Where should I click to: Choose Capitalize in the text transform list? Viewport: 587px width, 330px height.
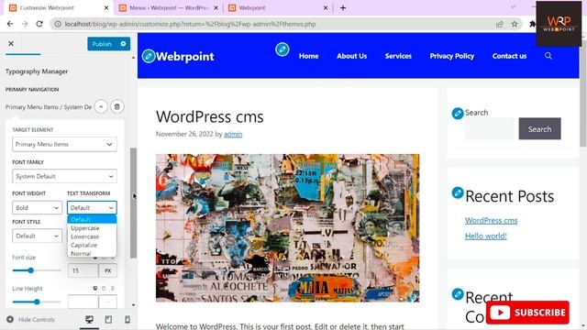pos(92,245)
